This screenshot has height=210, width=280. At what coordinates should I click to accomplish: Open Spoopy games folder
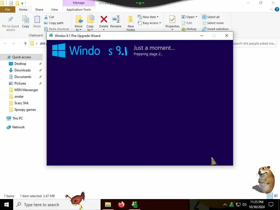(x=25, y=110)
